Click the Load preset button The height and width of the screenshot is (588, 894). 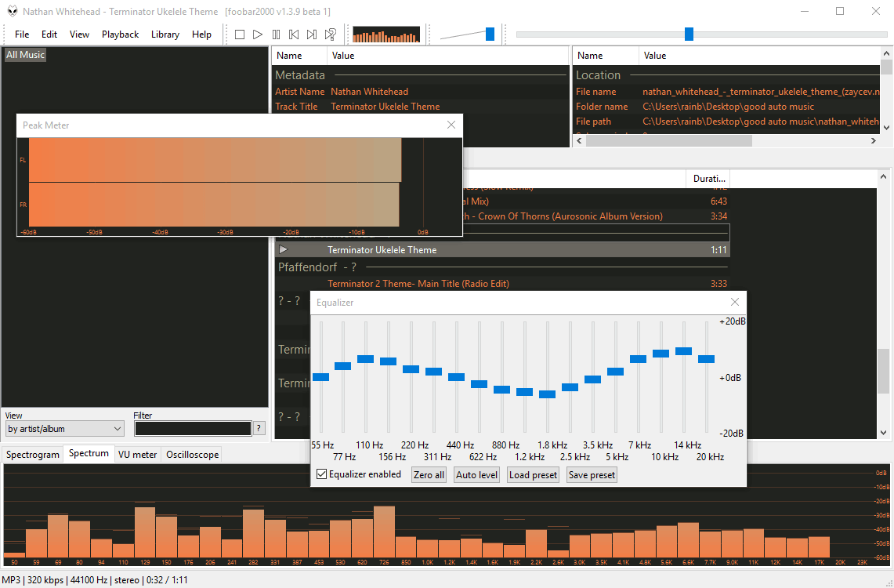[533, 475]
